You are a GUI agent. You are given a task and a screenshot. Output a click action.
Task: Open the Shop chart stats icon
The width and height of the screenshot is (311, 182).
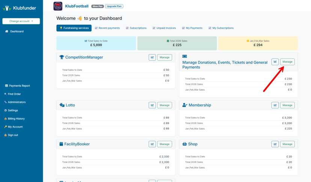275,144
